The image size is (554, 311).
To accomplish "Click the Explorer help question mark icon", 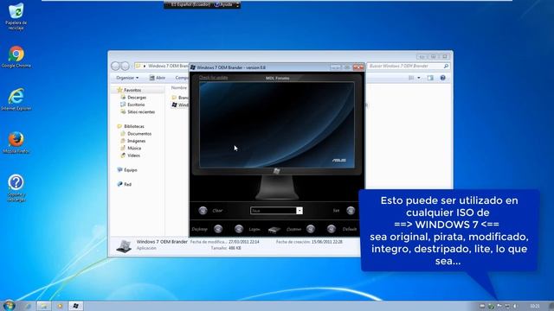I will pos(442,78).
